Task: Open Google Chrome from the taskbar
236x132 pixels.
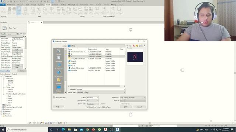Action: click(87, 129)
